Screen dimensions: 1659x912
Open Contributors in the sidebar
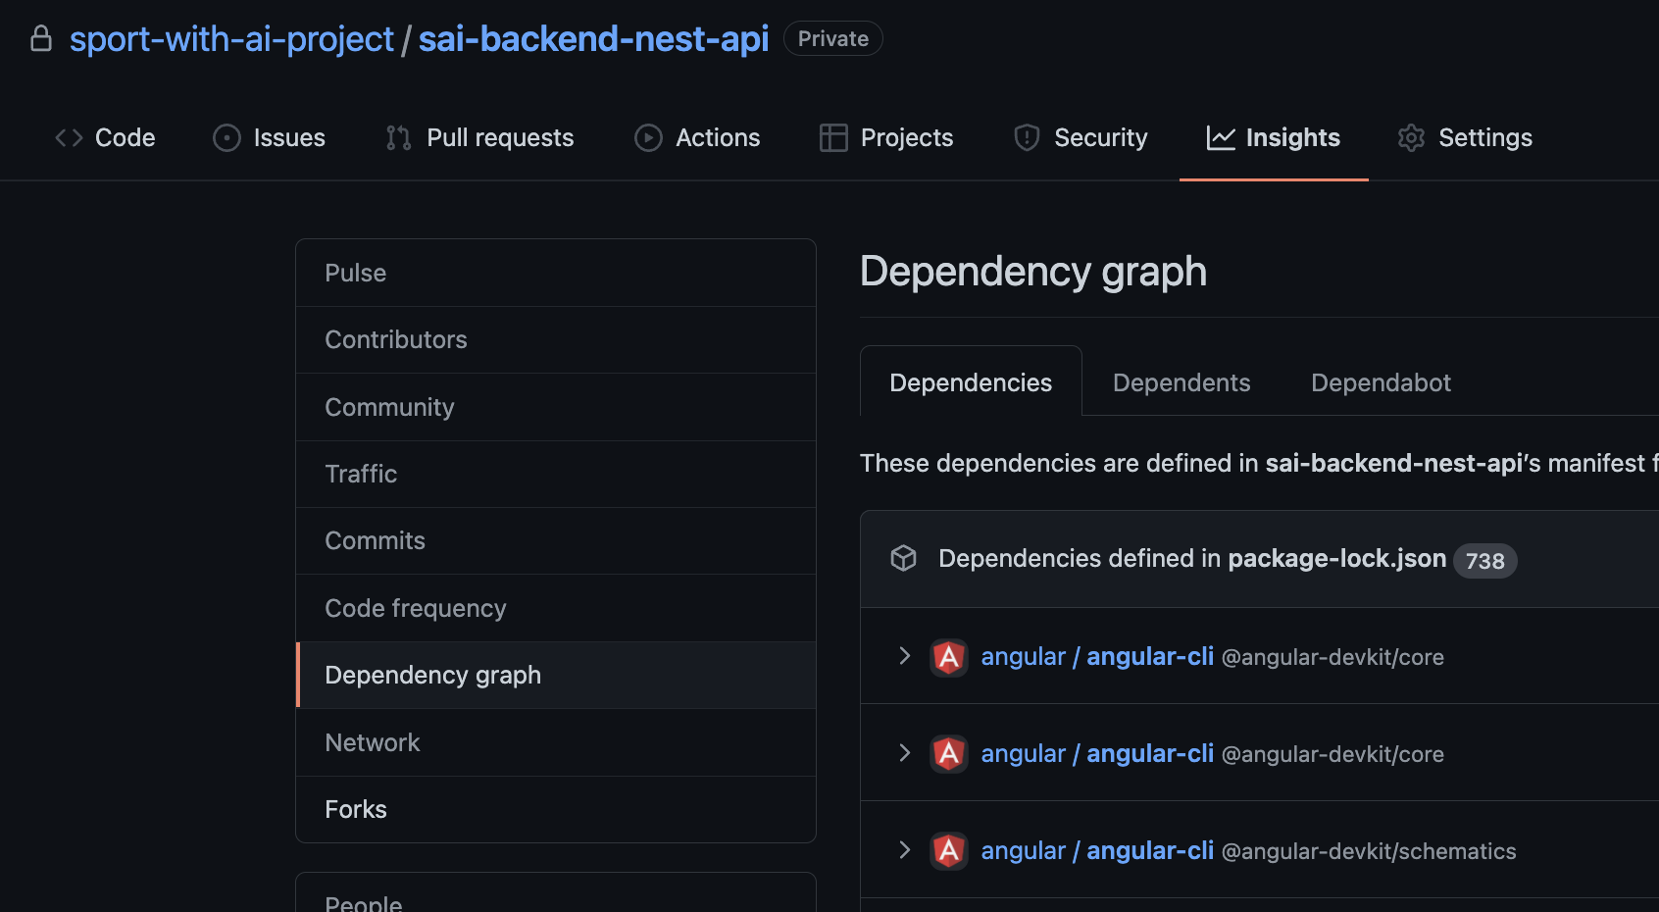556,339
